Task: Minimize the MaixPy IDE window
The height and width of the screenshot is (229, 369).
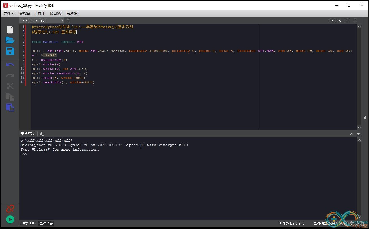Action: click(336, 5)
